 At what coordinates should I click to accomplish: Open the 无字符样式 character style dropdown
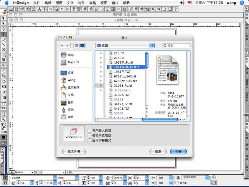[x=209, y=178]
